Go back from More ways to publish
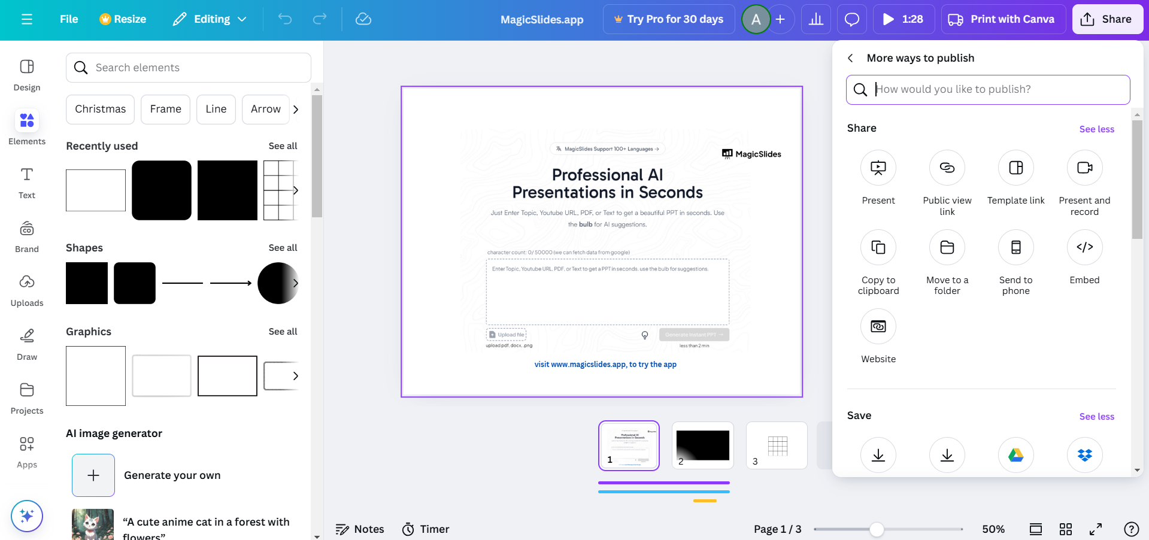 pyautogui.click(x=850, y=58)
